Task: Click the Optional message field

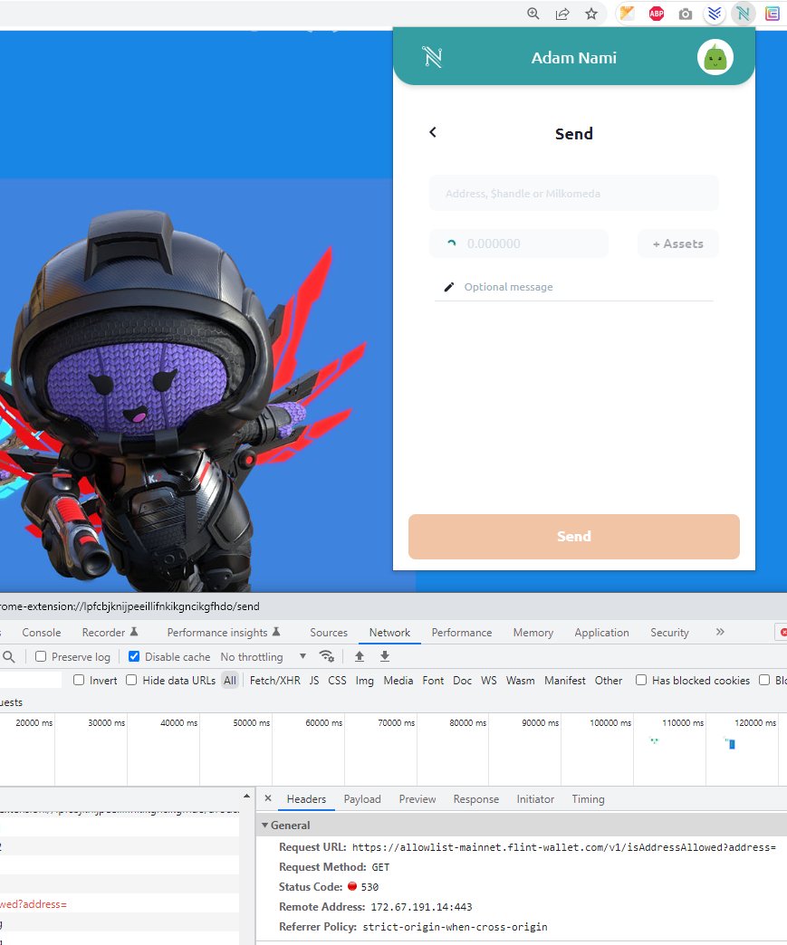Action: pos(573,287)
